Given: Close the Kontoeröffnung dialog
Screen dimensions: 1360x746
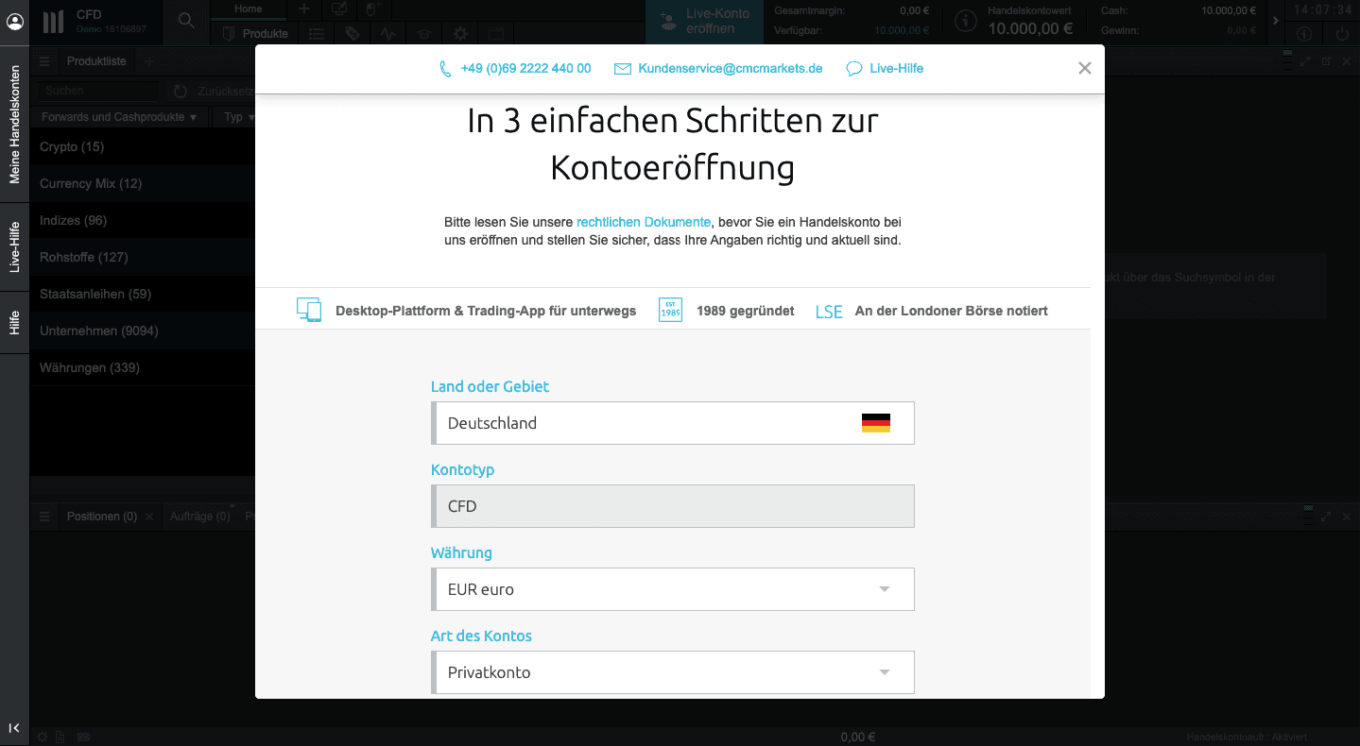Looking at the screenshot, I should pos(1085,68).
